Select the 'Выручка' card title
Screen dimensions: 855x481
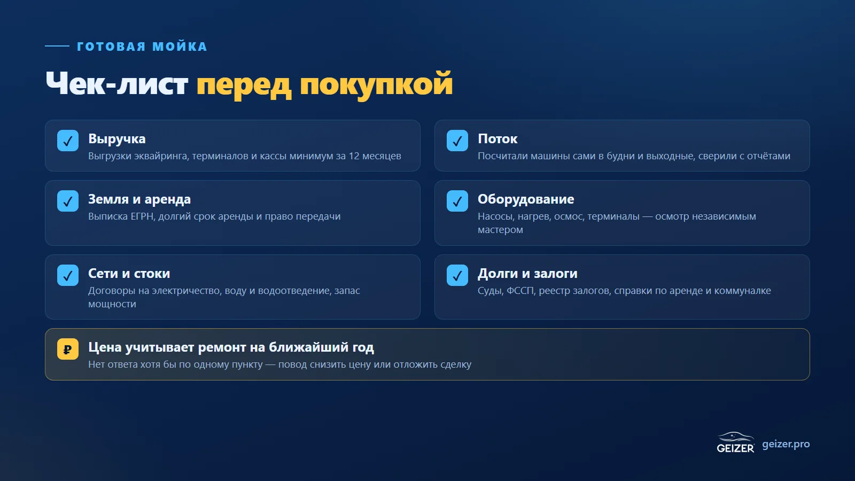click(x=116, y=139)
